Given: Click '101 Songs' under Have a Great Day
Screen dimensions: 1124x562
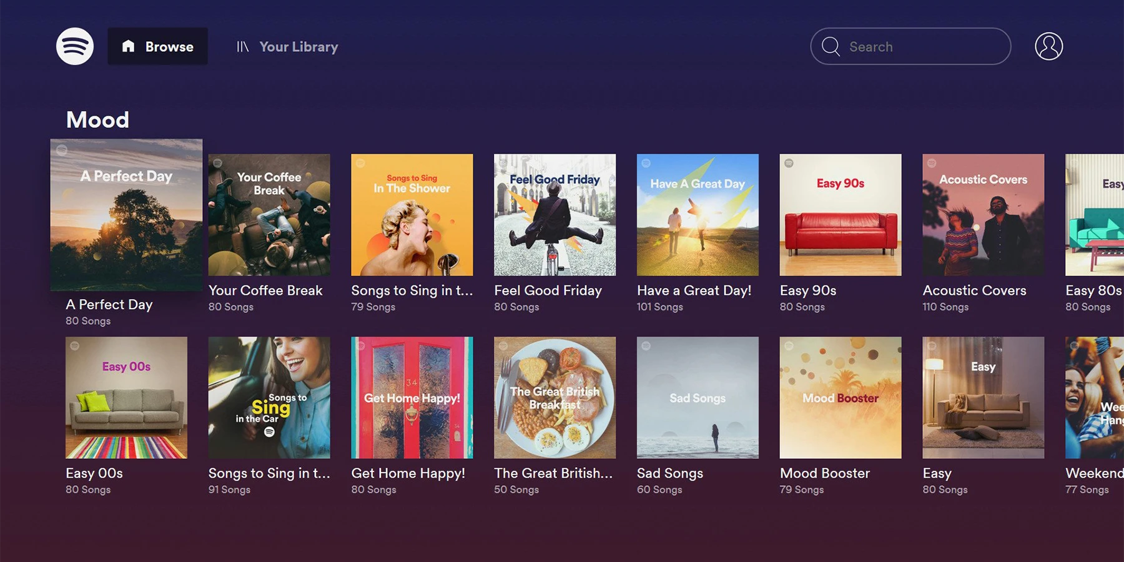Looking at the screenshot, I should point(659,307).
